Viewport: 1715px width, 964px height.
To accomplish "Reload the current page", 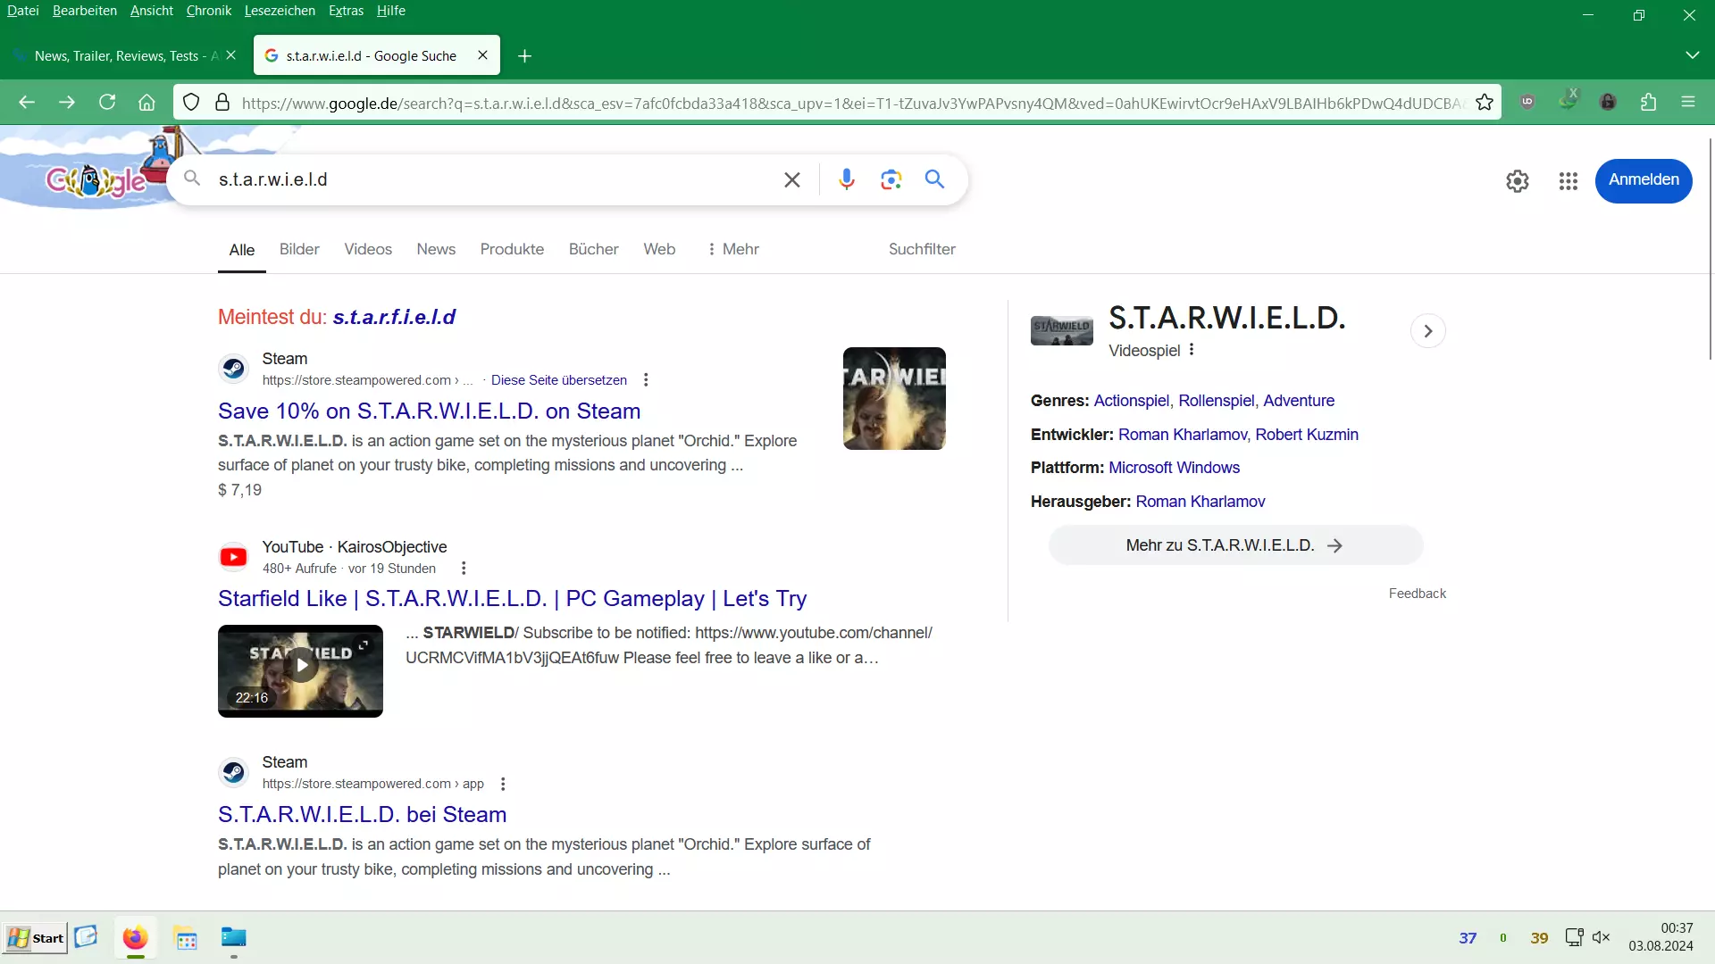I will [107, 103].
